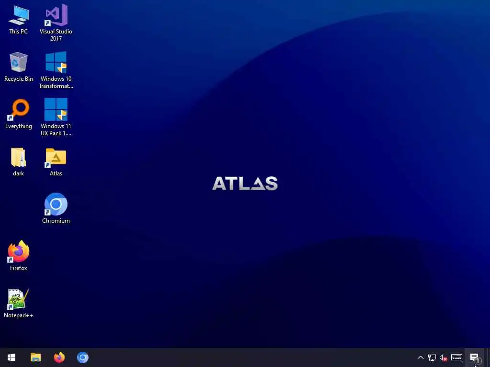Launch Firefox from the taskbar
Image resolution: width=490 pixels, height=367 pixels.
pos(59,357)
